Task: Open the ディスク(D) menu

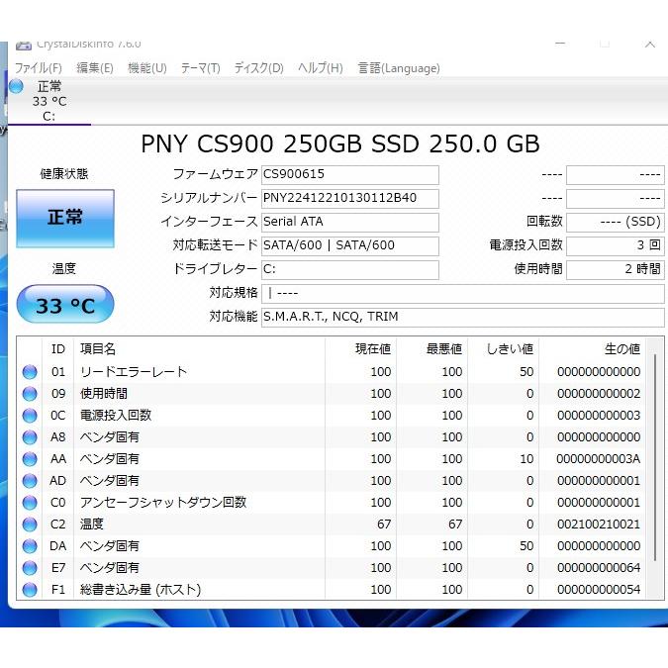Action: point(258,68)
